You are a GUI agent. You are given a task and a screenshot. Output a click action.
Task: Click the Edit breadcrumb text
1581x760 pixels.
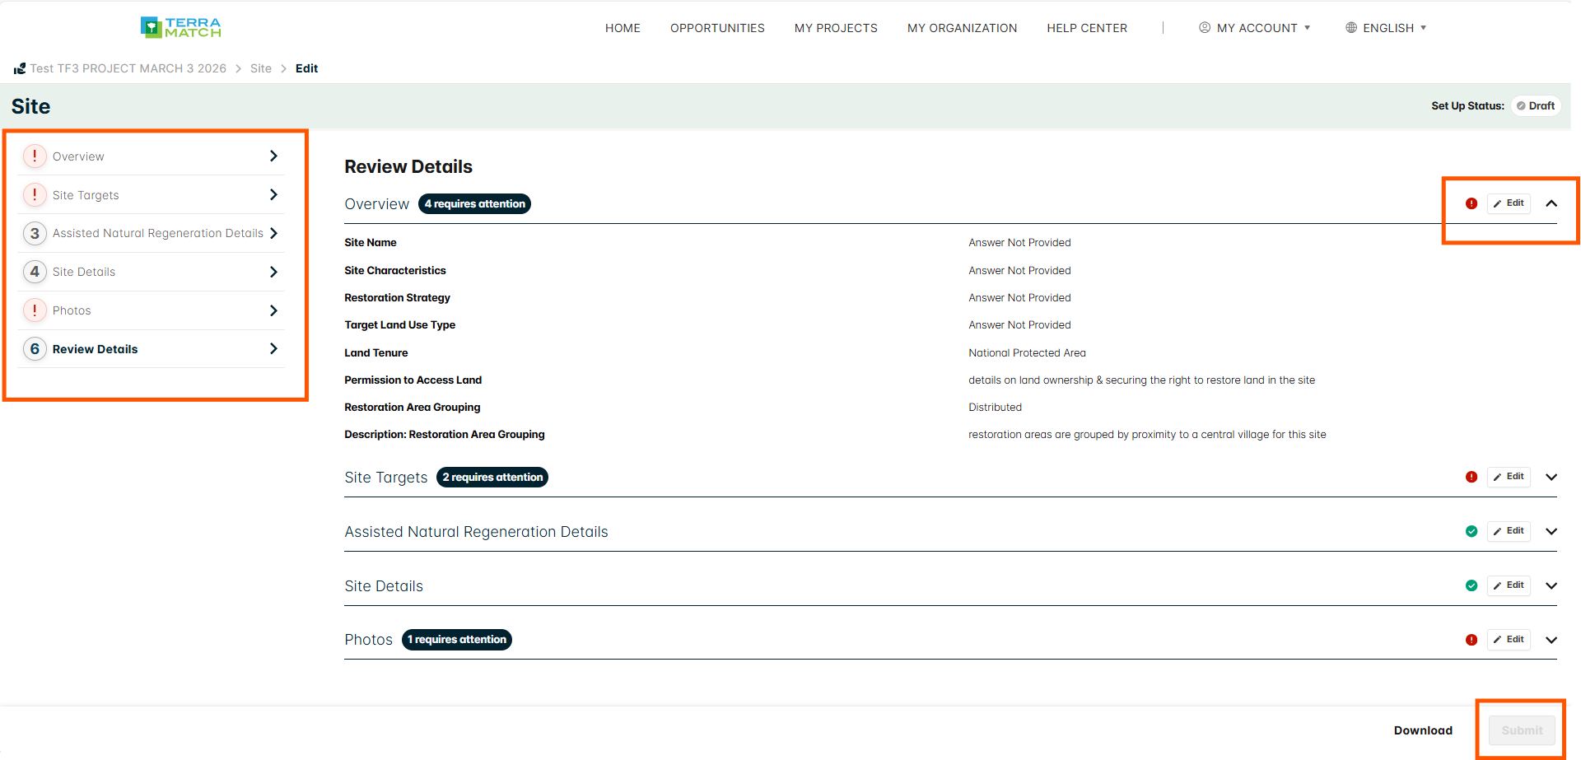[x=306, y=68]
